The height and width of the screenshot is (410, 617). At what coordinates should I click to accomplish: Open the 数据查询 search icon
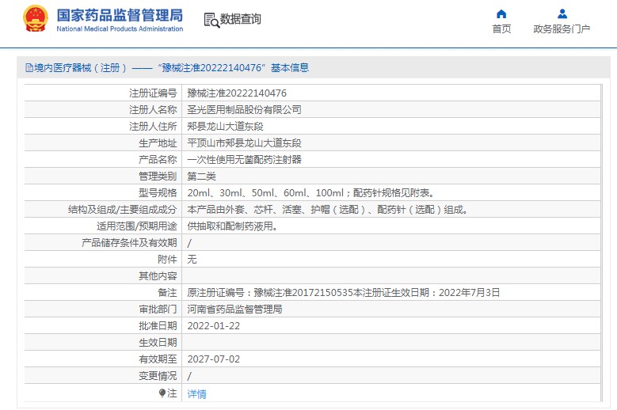coord(211,20)
